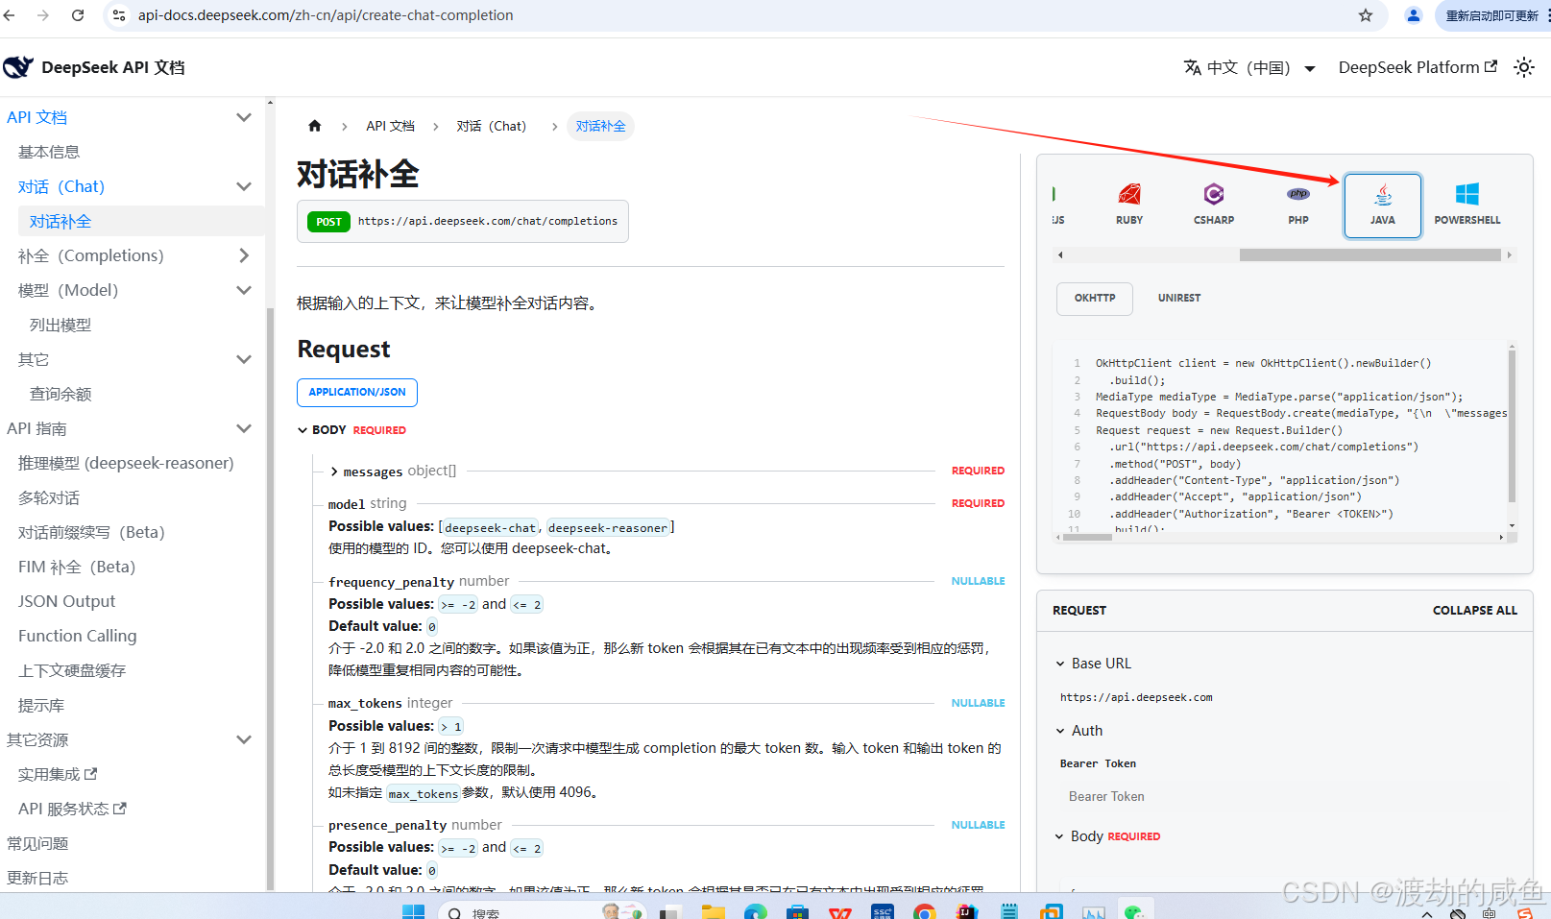The image size is (1551, 919).
Task: Collapse the Base URL section
Action: click(x=1093, y=664)
